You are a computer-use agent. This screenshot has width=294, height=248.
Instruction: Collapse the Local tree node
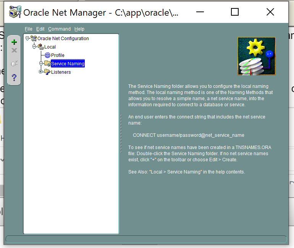34,47
